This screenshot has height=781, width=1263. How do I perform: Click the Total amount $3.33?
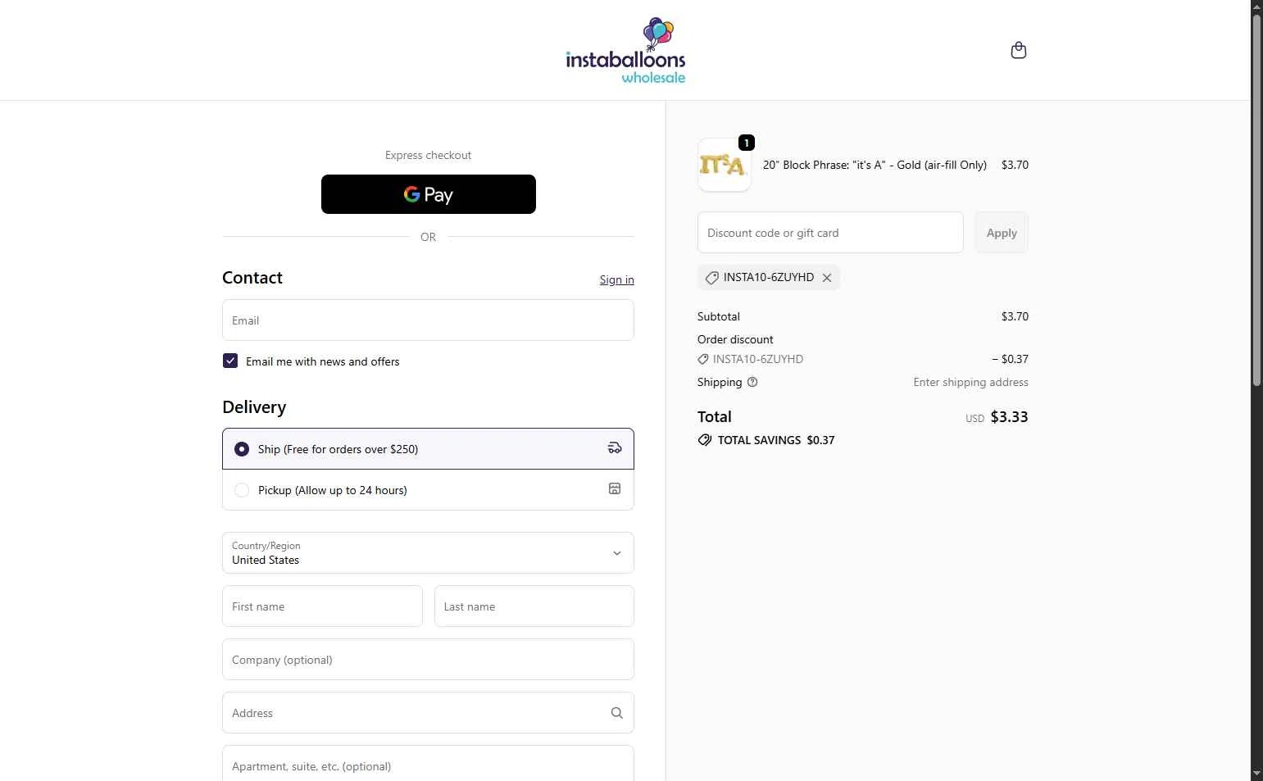tap(1009, 417)
